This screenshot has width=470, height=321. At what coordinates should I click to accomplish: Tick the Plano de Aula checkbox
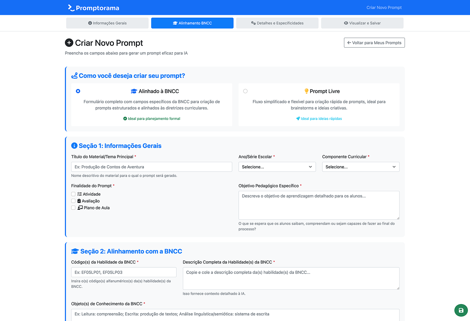click(x=73, y=208)
